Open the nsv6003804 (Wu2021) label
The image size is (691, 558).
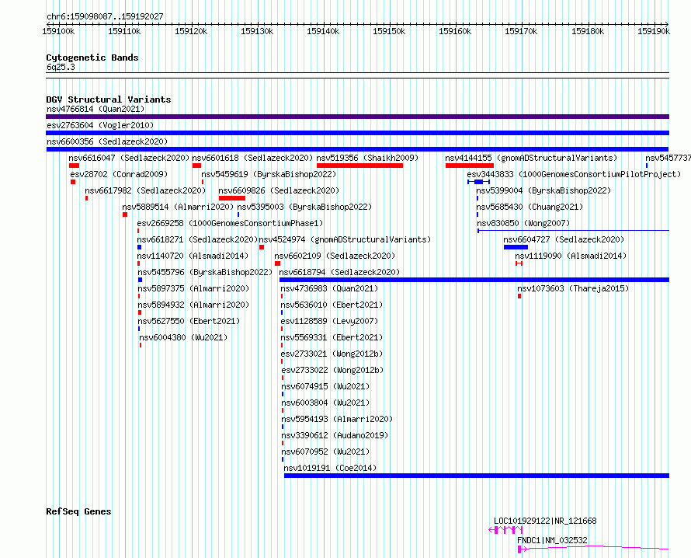[325, 403]
